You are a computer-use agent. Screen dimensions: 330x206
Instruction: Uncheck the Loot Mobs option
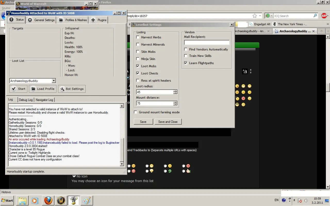[x=138, y=66]
